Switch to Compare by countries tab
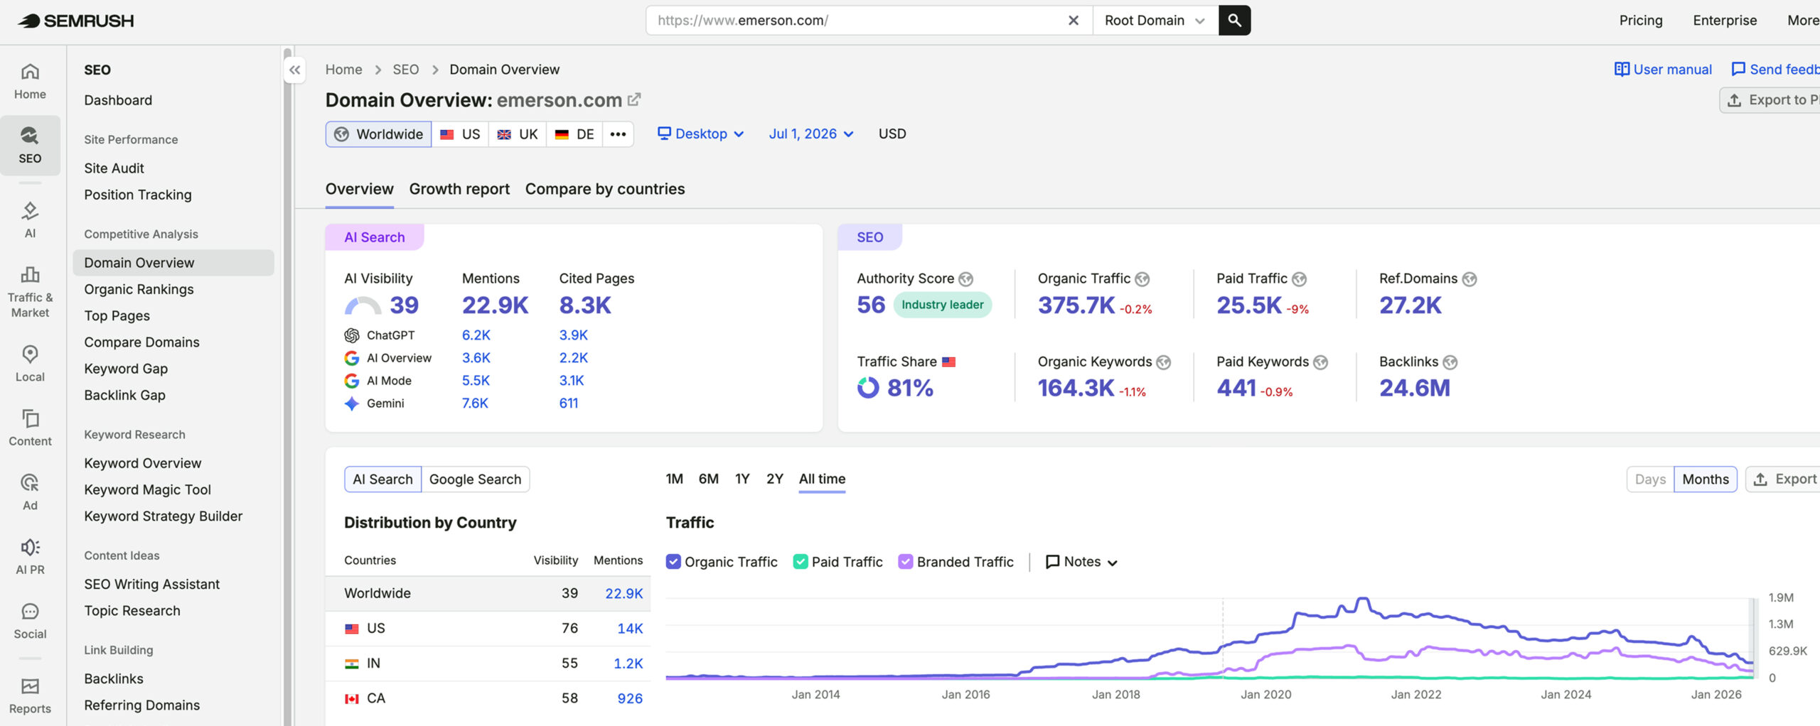 coord(605,189)
